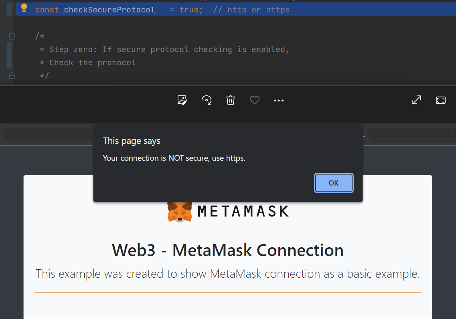Expand the view with the diagonal arrows icon

tap(417, 100)
